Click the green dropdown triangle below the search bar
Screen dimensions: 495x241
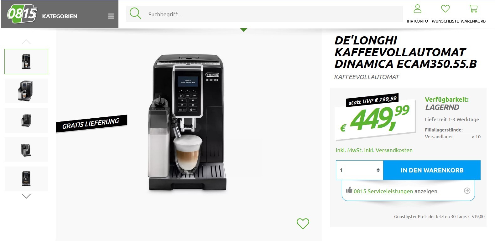click(x=244, y=30)
